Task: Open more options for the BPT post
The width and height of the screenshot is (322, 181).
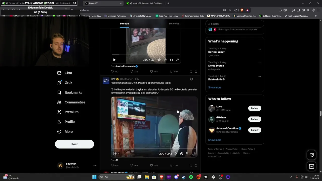Action: click(196, 79)
